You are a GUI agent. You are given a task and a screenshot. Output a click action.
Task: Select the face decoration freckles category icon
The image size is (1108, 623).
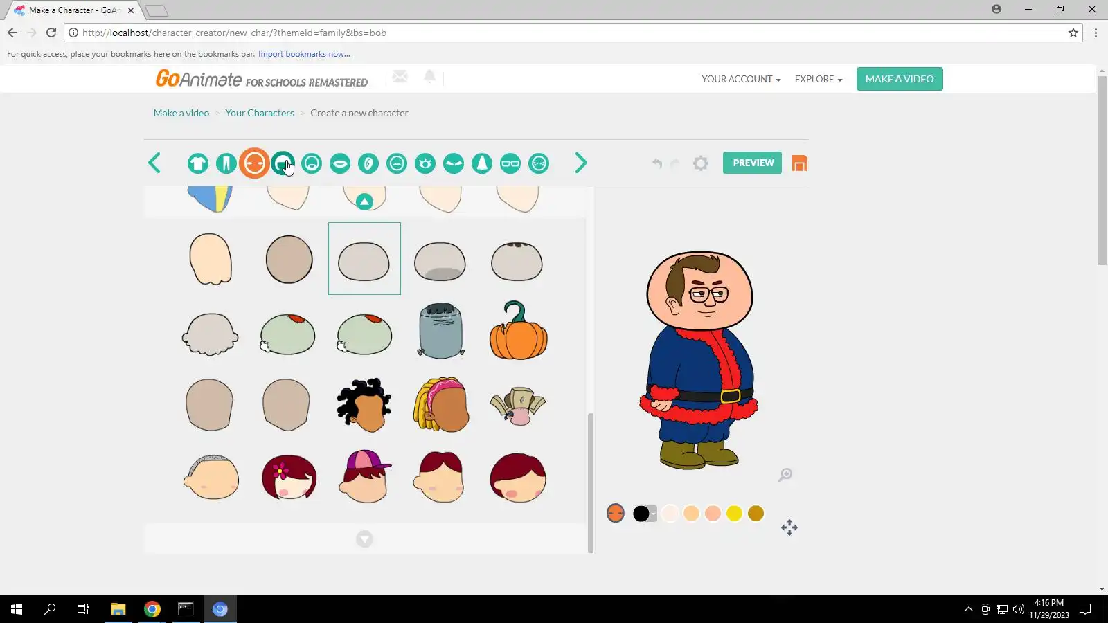[x=539, y=163]
